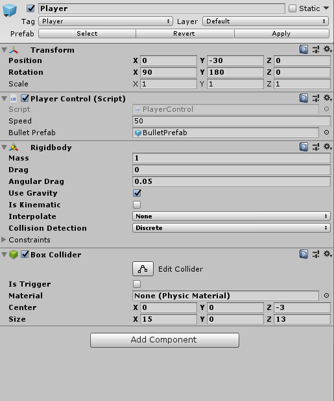
Task: Open Transform component presets icon
Action: pyautogui.click(x=316, y=49)
